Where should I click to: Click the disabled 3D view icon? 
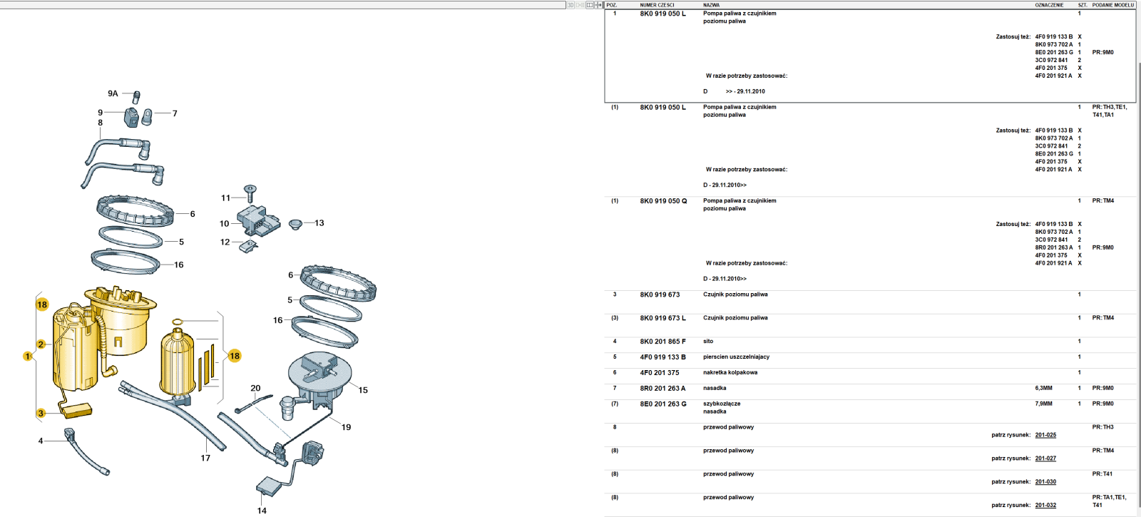570,5
